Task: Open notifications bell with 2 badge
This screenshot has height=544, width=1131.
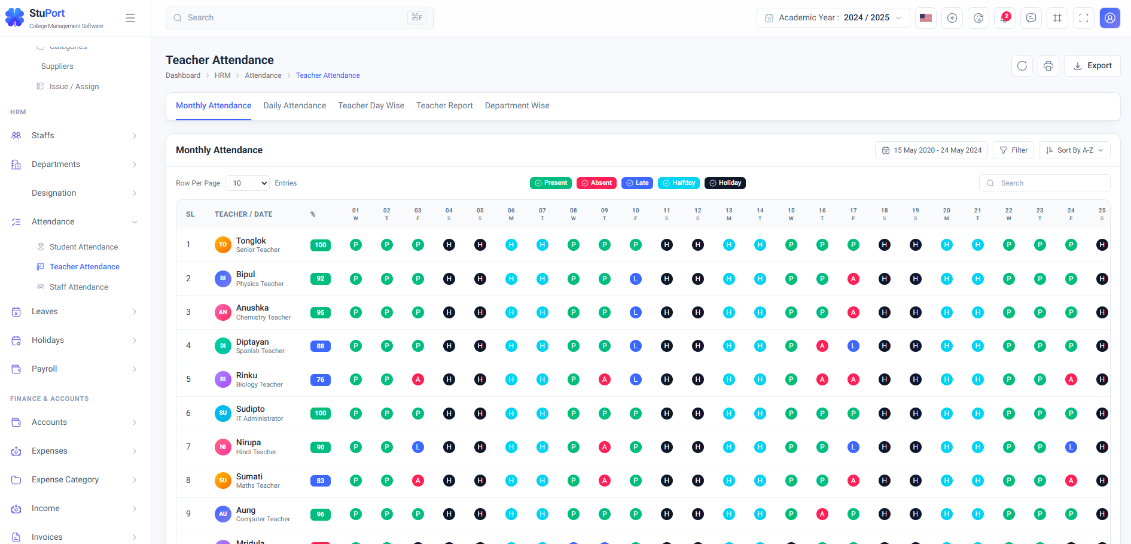Action: 1005,18
